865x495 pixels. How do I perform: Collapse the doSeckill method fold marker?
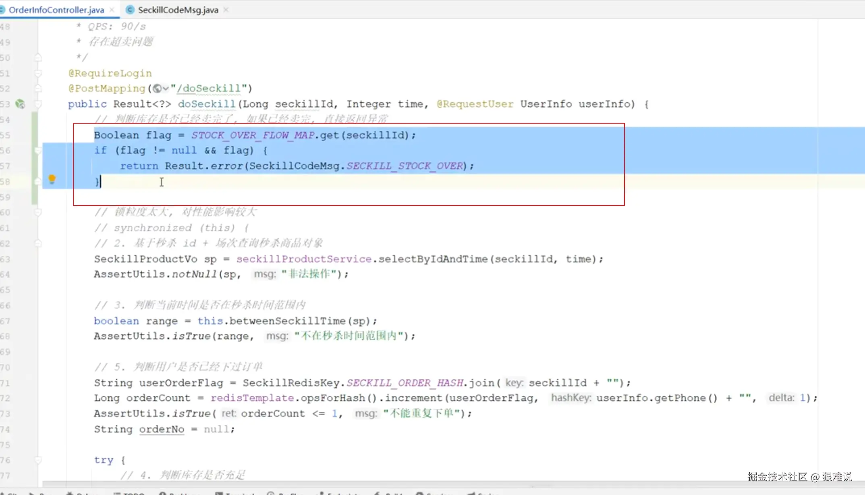(x=38, y=104)
